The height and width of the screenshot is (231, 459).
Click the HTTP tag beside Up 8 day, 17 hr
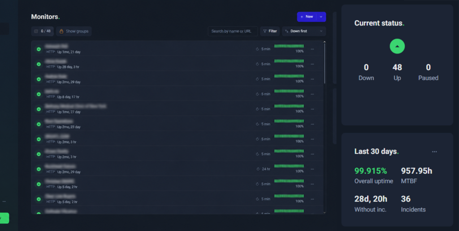(x=51, y=97)
